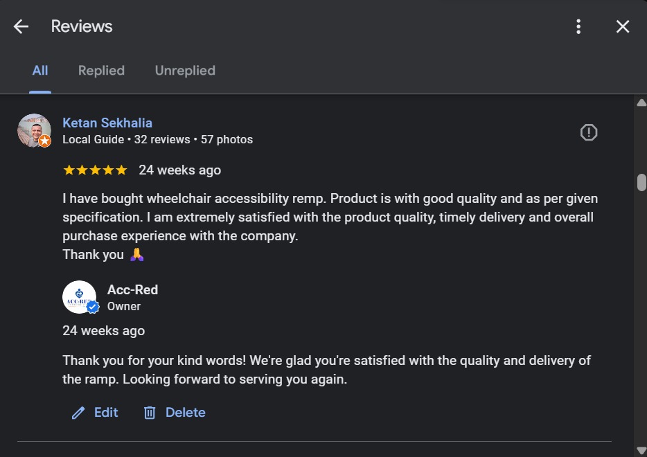This screenshot has height=457, width=647.
Task: Close the Reviews panel
Action: click(623, 27)
